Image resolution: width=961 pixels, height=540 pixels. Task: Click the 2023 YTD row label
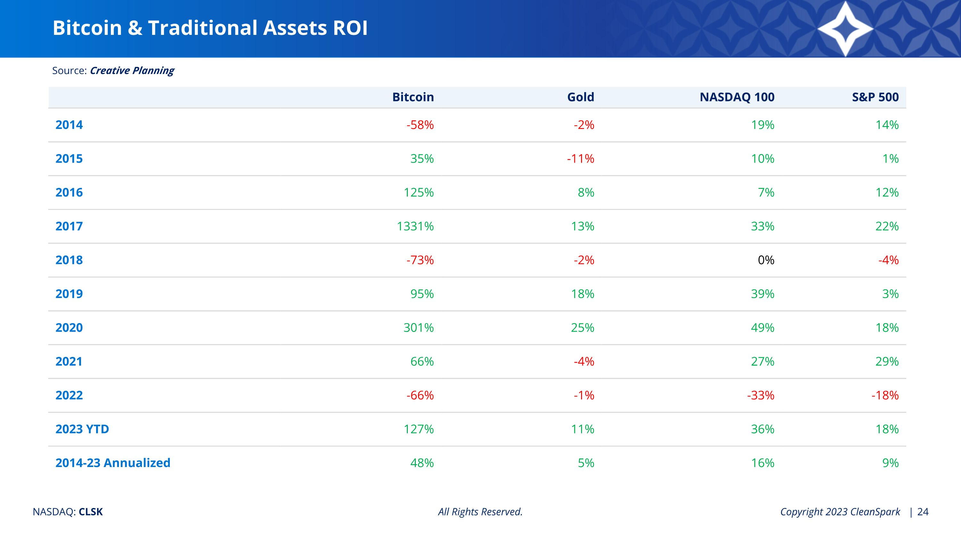(82, 429)
